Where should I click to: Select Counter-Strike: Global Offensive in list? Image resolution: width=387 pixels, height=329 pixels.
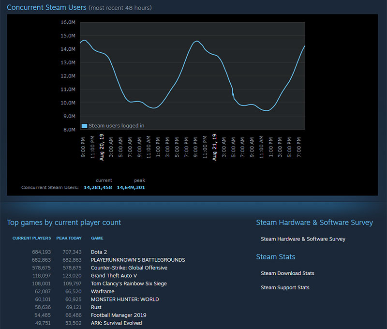[129, 268]
